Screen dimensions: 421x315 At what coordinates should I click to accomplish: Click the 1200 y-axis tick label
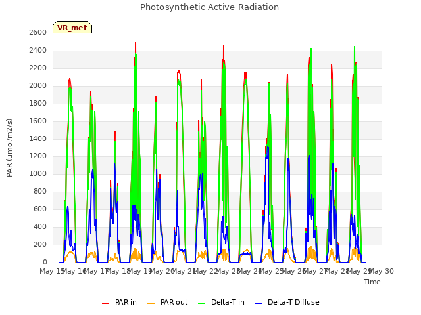[38, 156]
